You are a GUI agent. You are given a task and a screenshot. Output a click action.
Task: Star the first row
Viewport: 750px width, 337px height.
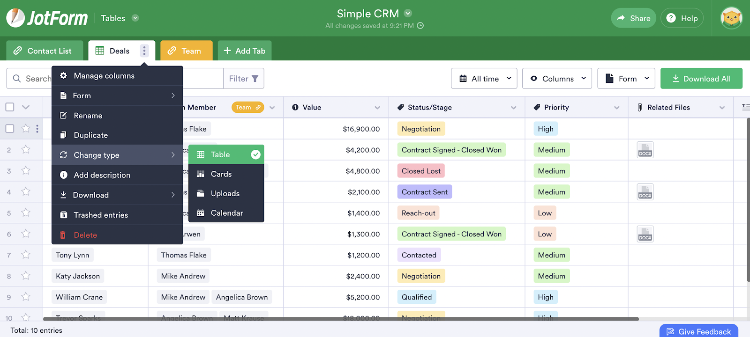26,129
